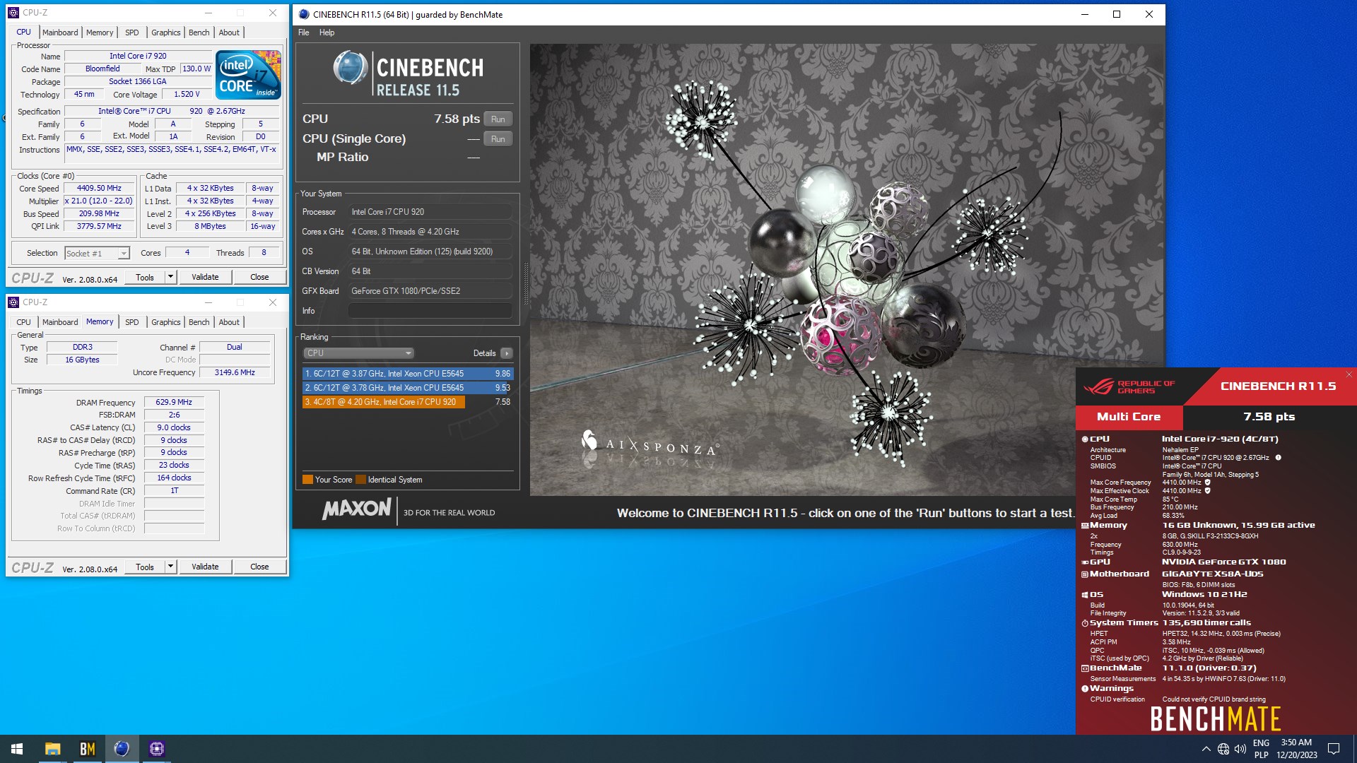Click the ENG PLP language indicator in tray
This screenshot has width=1357, height=763.
1261,749
